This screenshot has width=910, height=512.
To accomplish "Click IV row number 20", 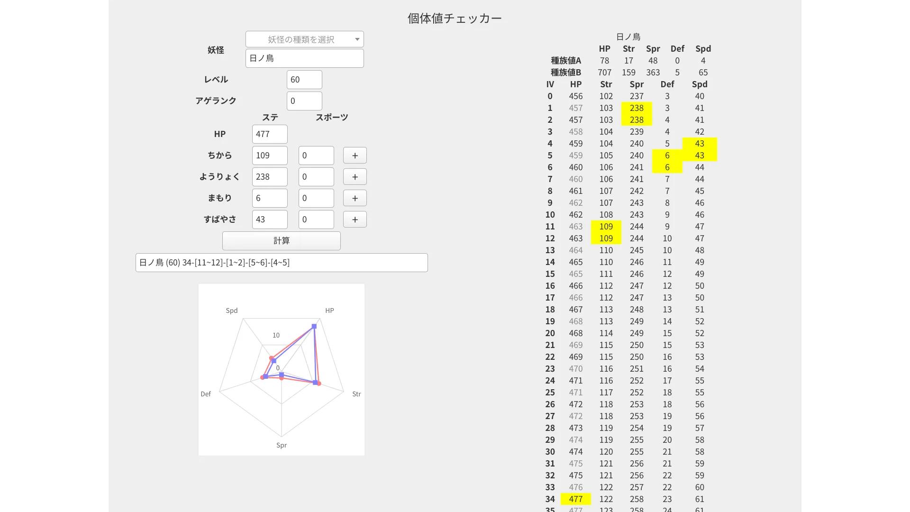I will coord(550,333).
